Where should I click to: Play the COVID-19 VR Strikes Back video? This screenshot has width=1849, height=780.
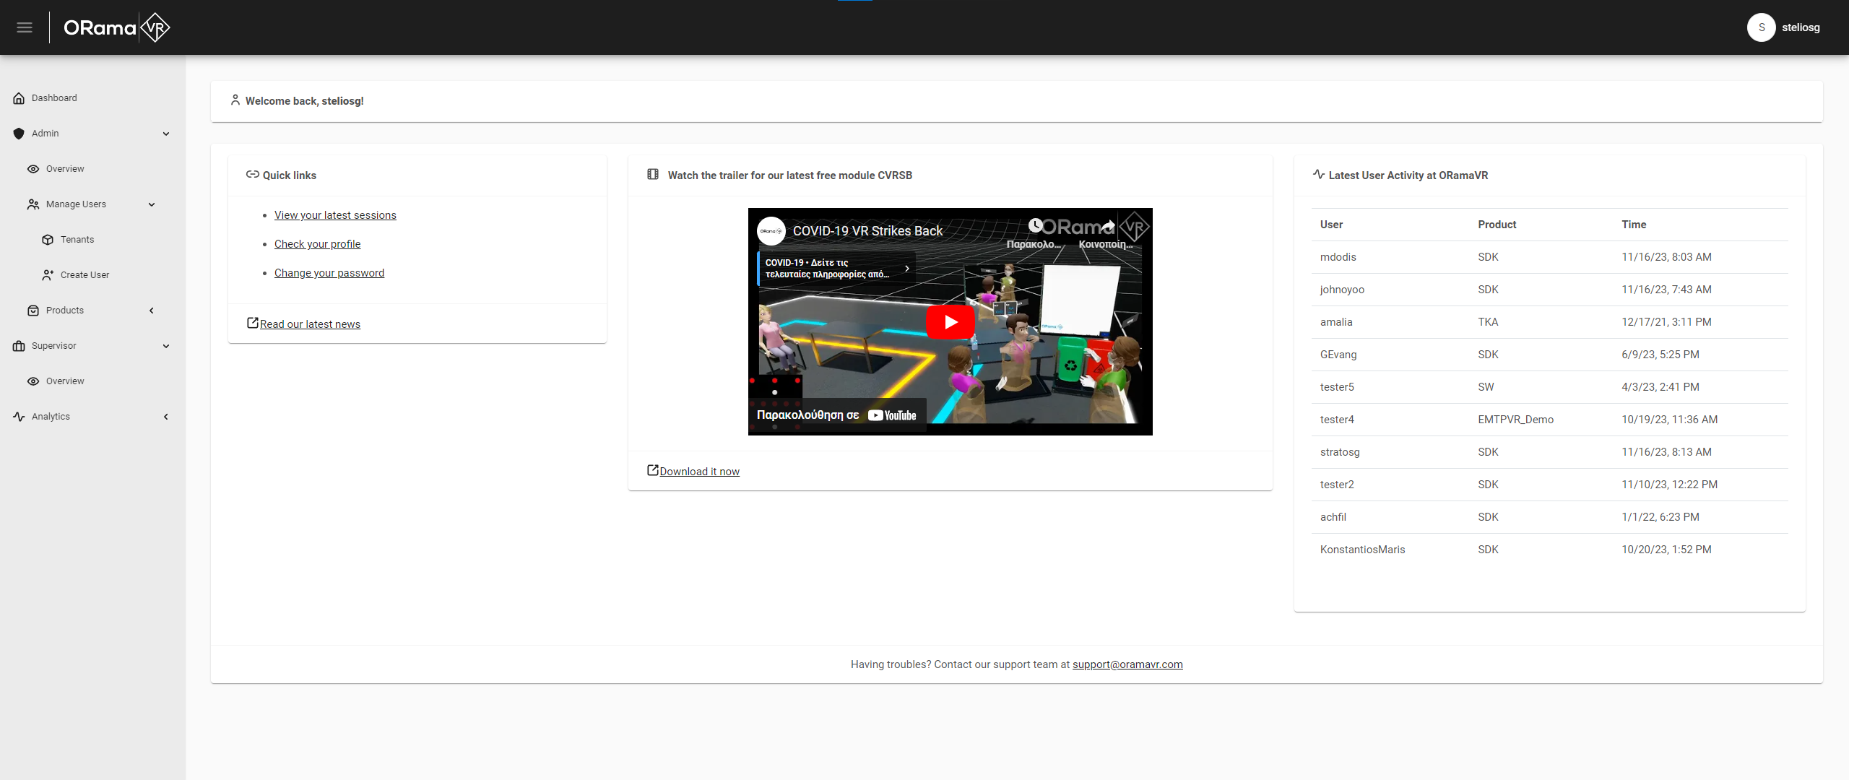point(950,322)
